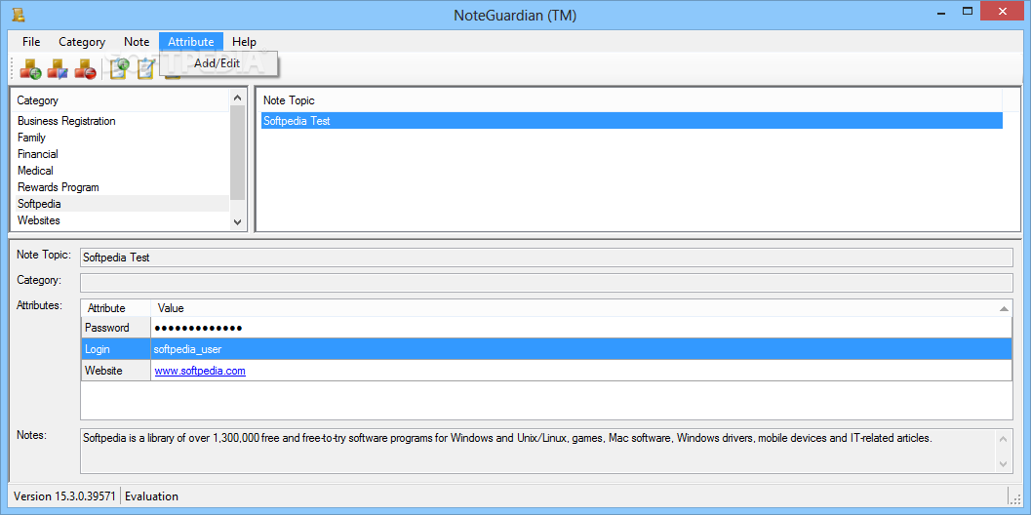This screenshot has width=1031, height=515.
Task: Click the Note Topic text field
Action: pyautogui.click(x=546, y=257)
